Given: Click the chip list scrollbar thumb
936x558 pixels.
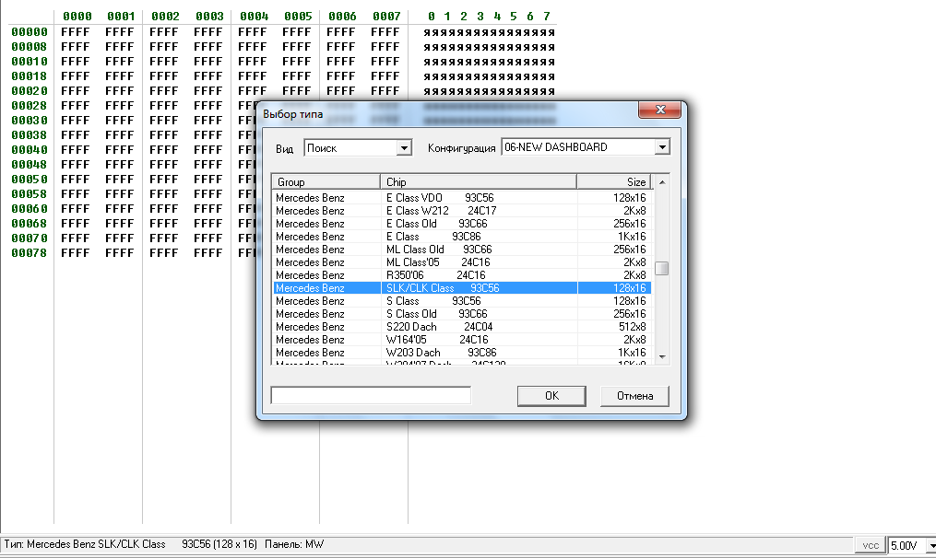Looking at the screenshot, I should point(661,269).
